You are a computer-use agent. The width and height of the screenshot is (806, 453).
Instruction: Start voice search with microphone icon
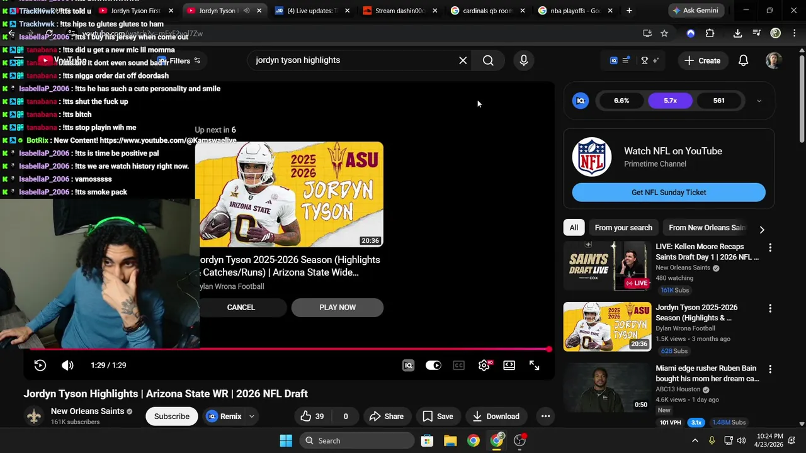tap(523, 60)
